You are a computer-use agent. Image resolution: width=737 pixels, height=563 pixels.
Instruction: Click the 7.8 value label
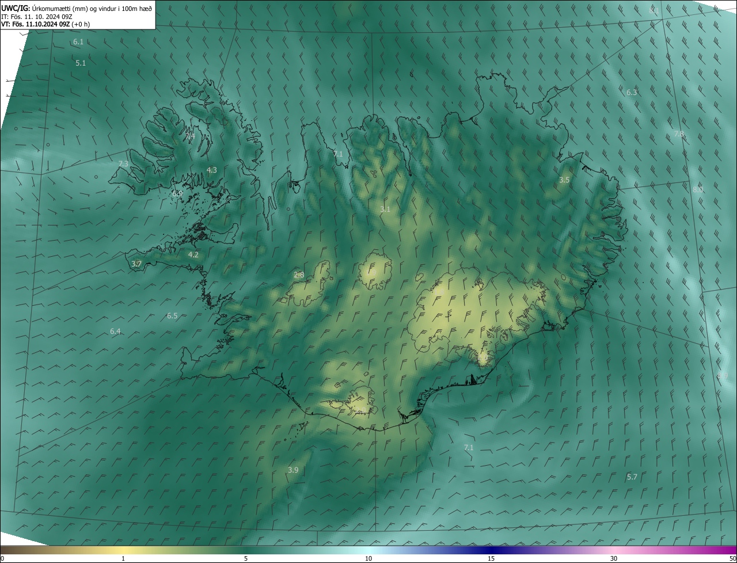(679, 134)
